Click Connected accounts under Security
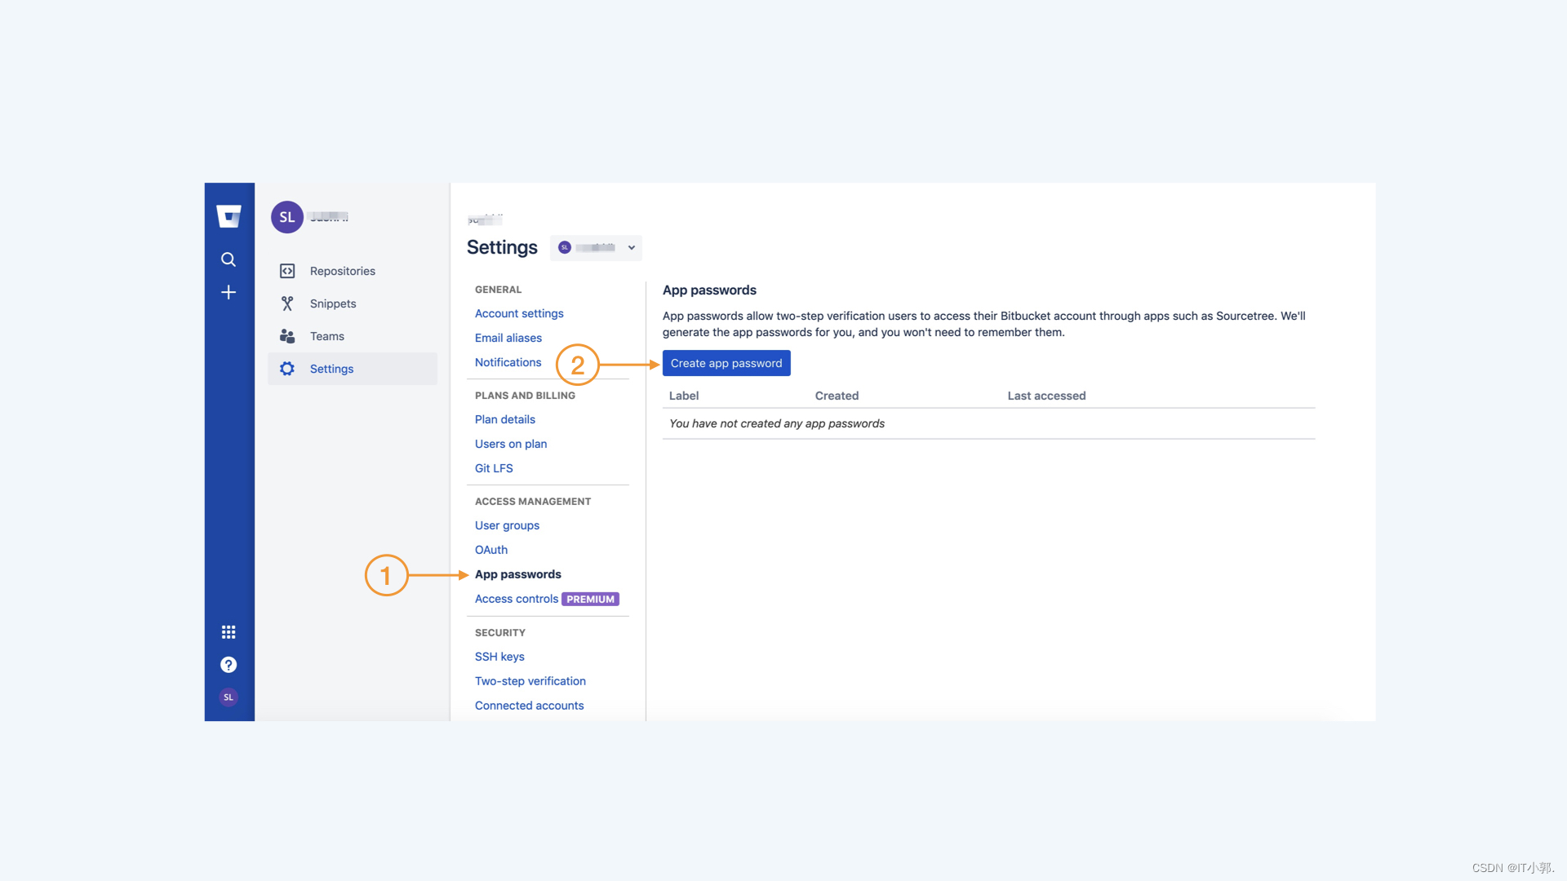 click(x=527, y=706)
